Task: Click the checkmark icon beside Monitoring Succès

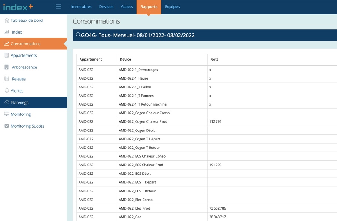Action: [7, 126]
